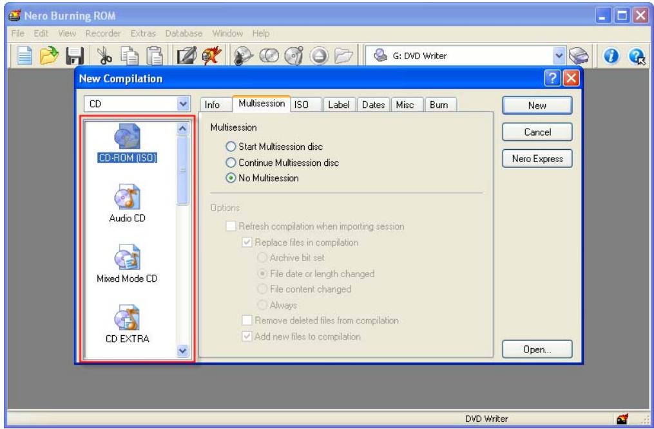This screenshot has height=429, width=654.
Task: Open the Window menu
Action: (x=227, y=33)
